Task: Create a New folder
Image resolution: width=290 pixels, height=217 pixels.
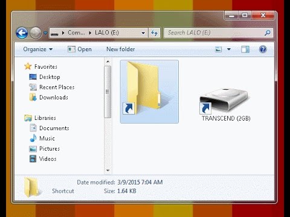Action: pyautogui.click(x=121, y=49)
